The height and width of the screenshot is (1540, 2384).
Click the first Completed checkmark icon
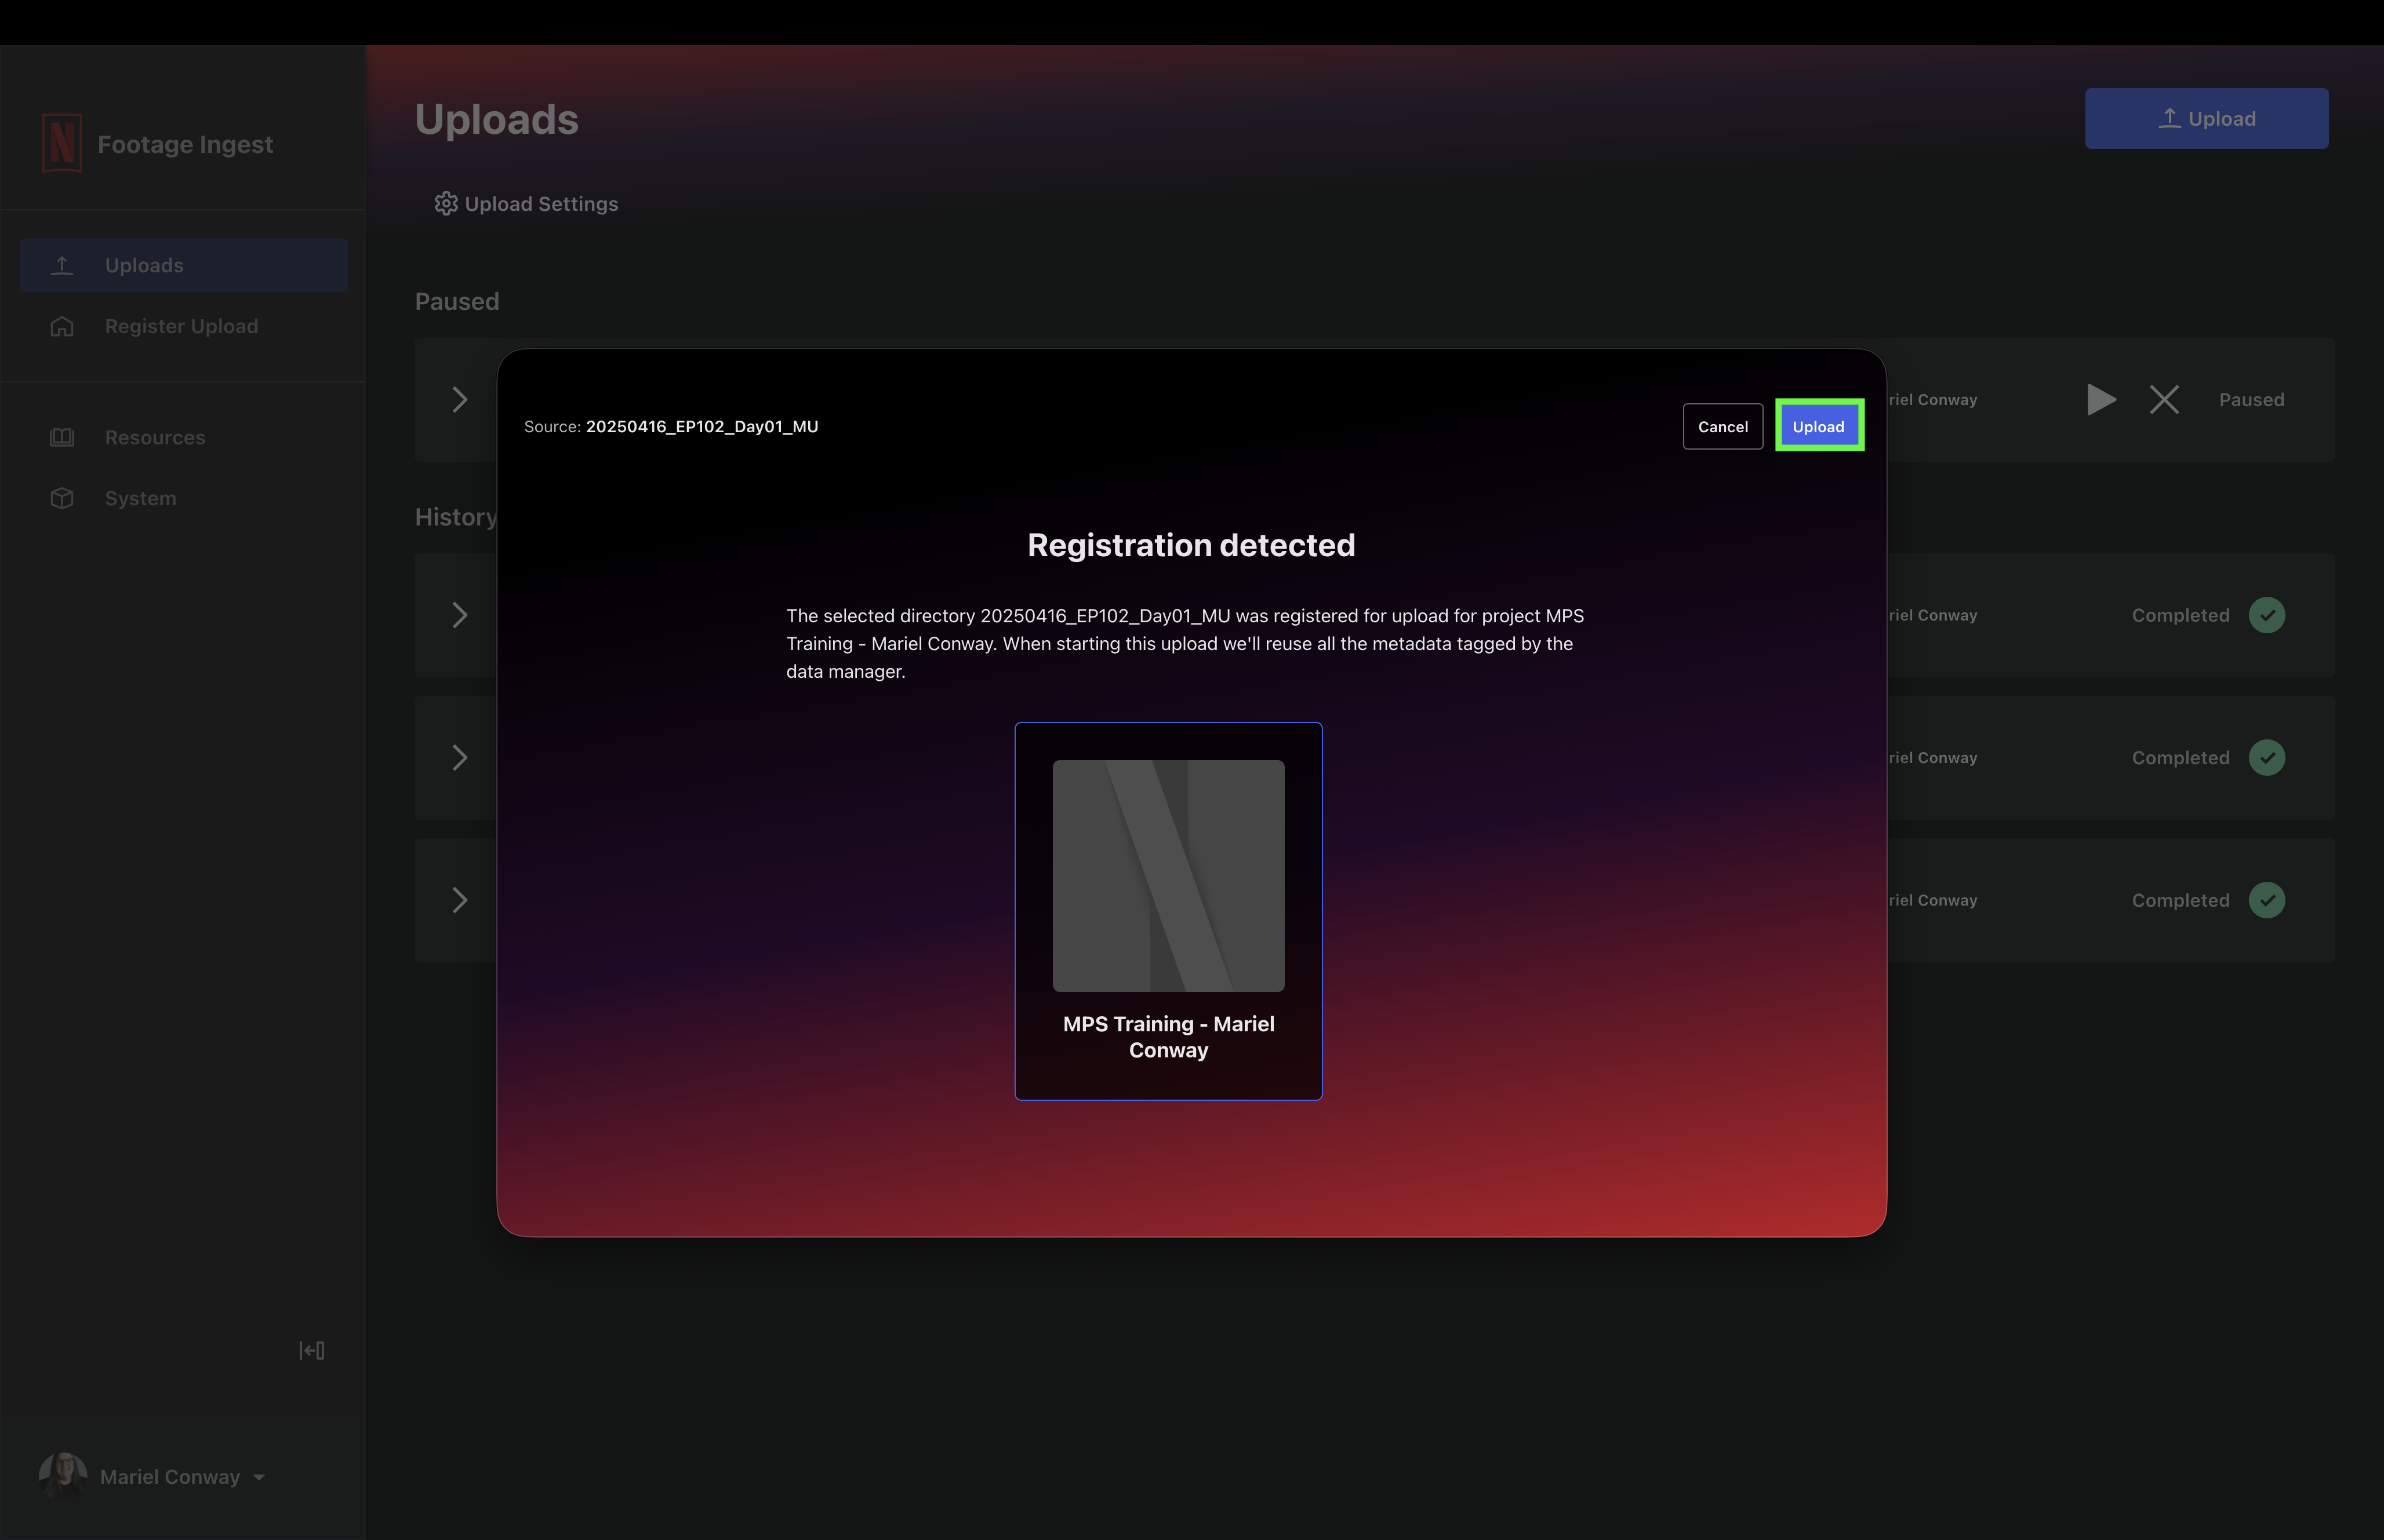(x=2267, y=615)
